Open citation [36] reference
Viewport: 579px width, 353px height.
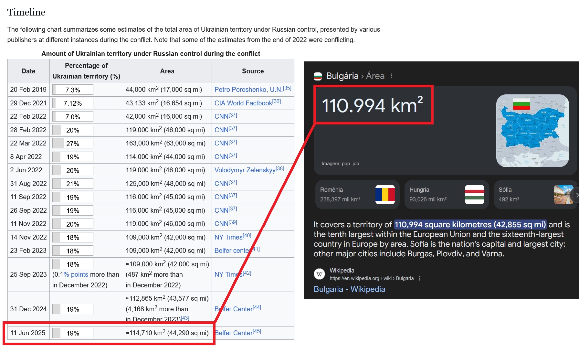tap(277, 102)
